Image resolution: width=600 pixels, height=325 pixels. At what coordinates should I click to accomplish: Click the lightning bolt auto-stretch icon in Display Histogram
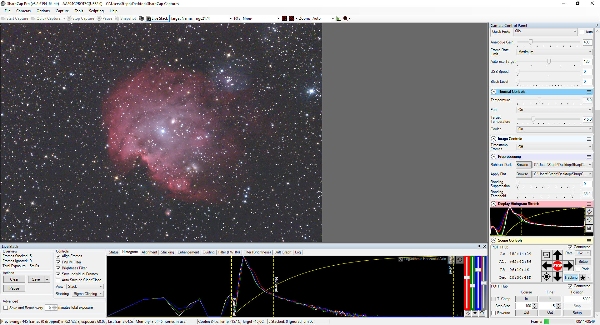click(x=589, y=212)
